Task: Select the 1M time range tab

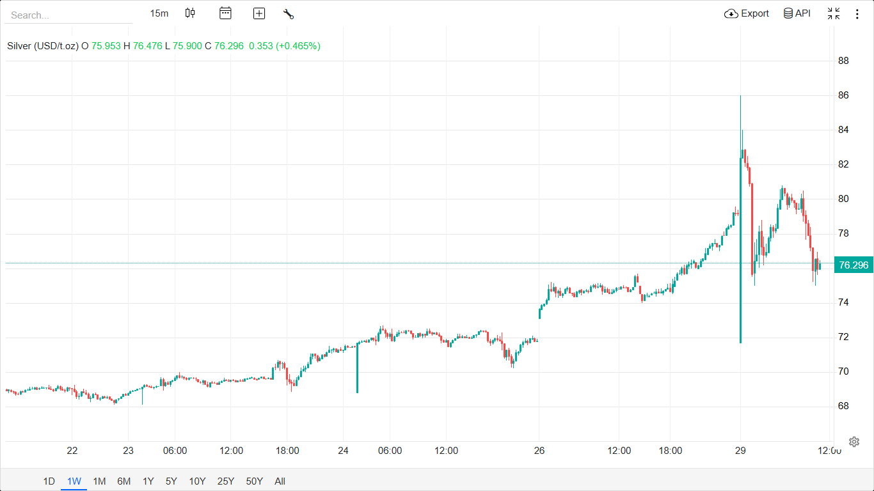Action: (99, 481)
